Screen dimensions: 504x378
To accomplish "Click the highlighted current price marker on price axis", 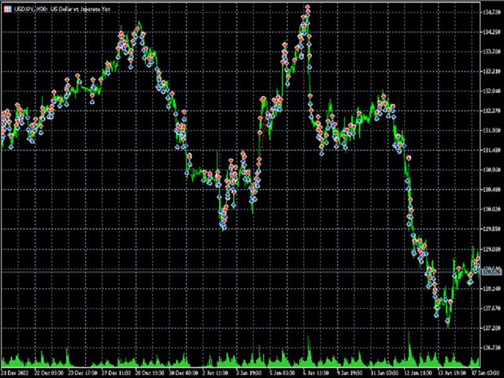I will point(492,272).
